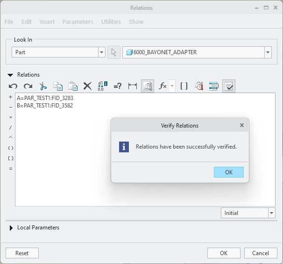The height and width of the screenshot is (264, 283).
Task: Insert multiplication operator from side panel
Action: (11, 117)
